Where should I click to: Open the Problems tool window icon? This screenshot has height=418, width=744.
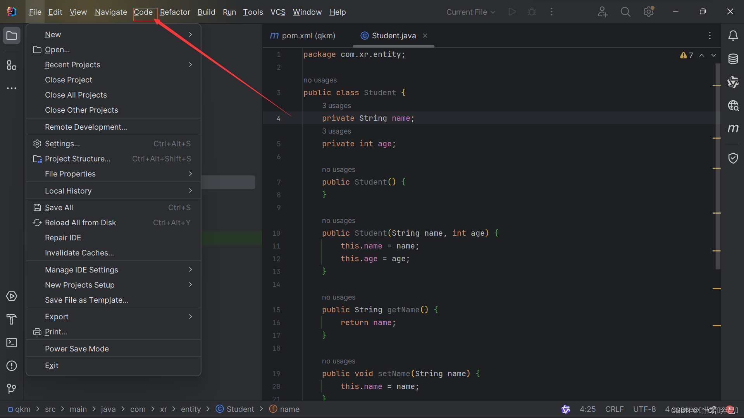click(x=12, y=366)
